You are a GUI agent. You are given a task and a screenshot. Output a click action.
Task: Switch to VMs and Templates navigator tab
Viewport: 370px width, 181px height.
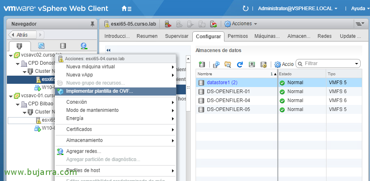tap(41, 46)
